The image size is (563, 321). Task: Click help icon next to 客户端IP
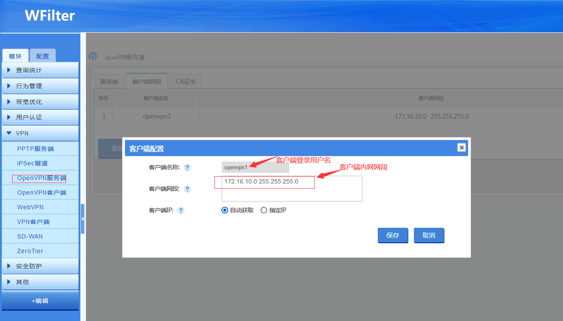point(181,211)
